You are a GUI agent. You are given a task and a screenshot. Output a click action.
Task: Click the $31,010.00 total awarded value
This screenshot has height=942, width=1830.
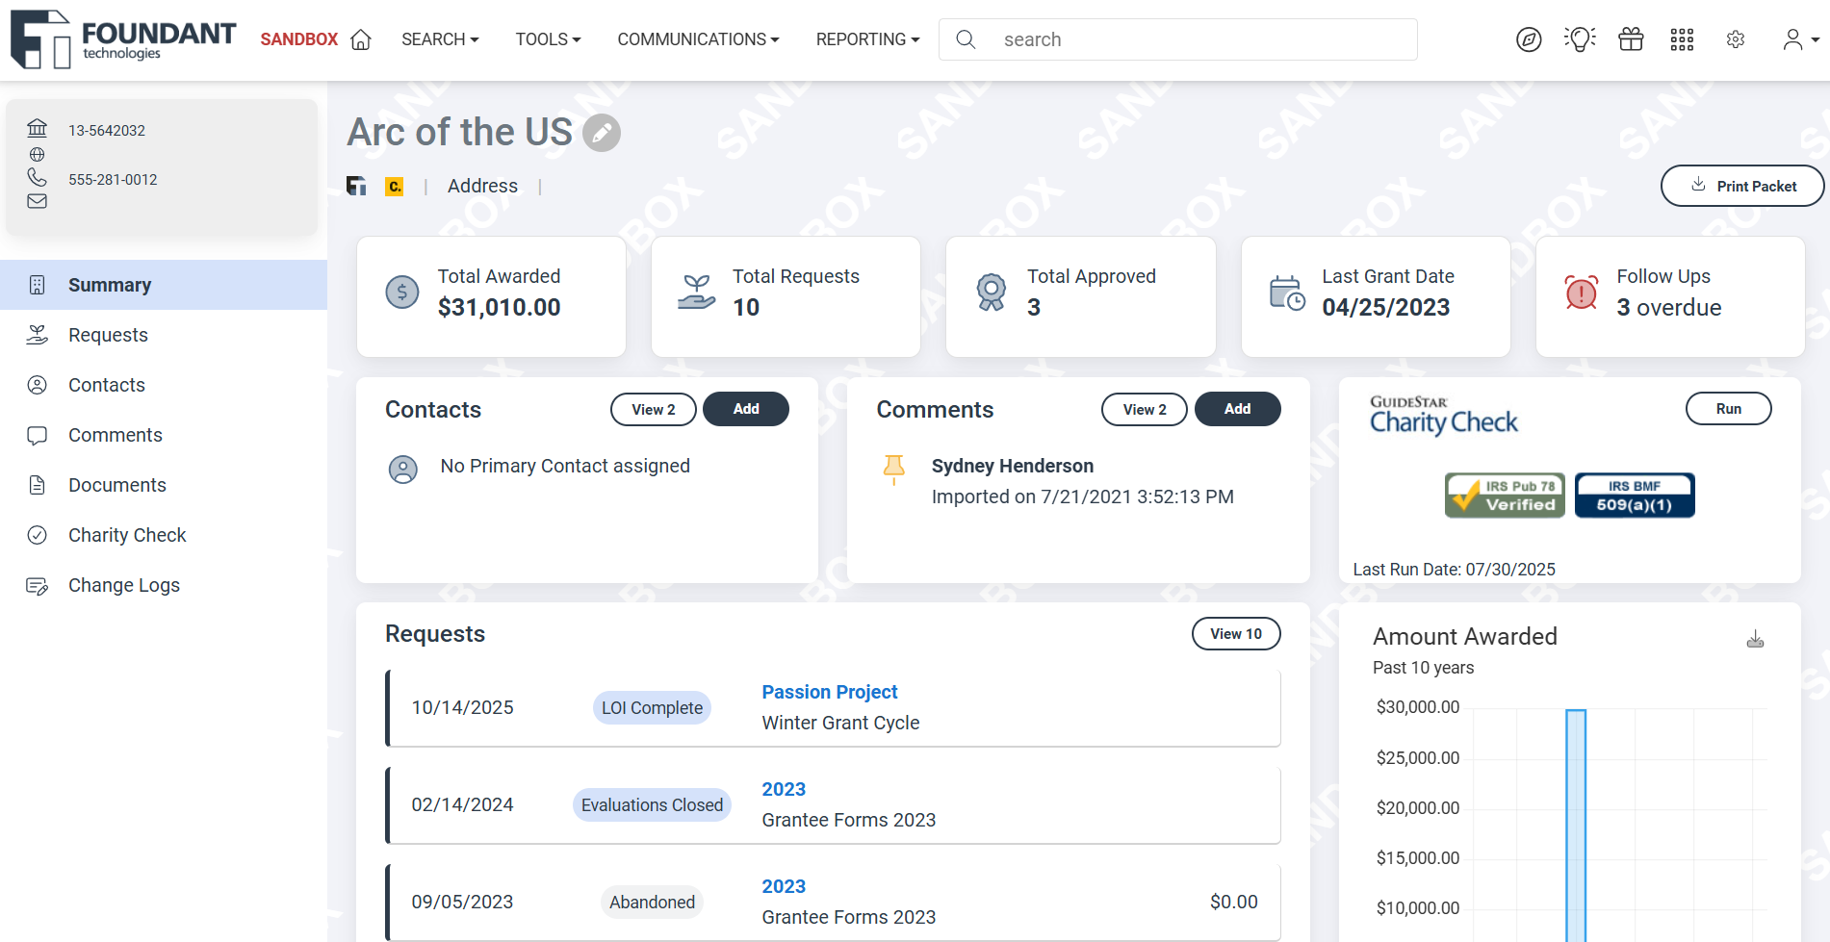tap(499, 308)
